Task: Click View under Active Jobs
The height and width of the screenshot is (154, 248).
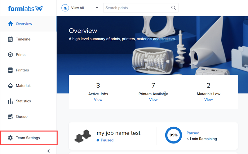Action: point(98,100)
